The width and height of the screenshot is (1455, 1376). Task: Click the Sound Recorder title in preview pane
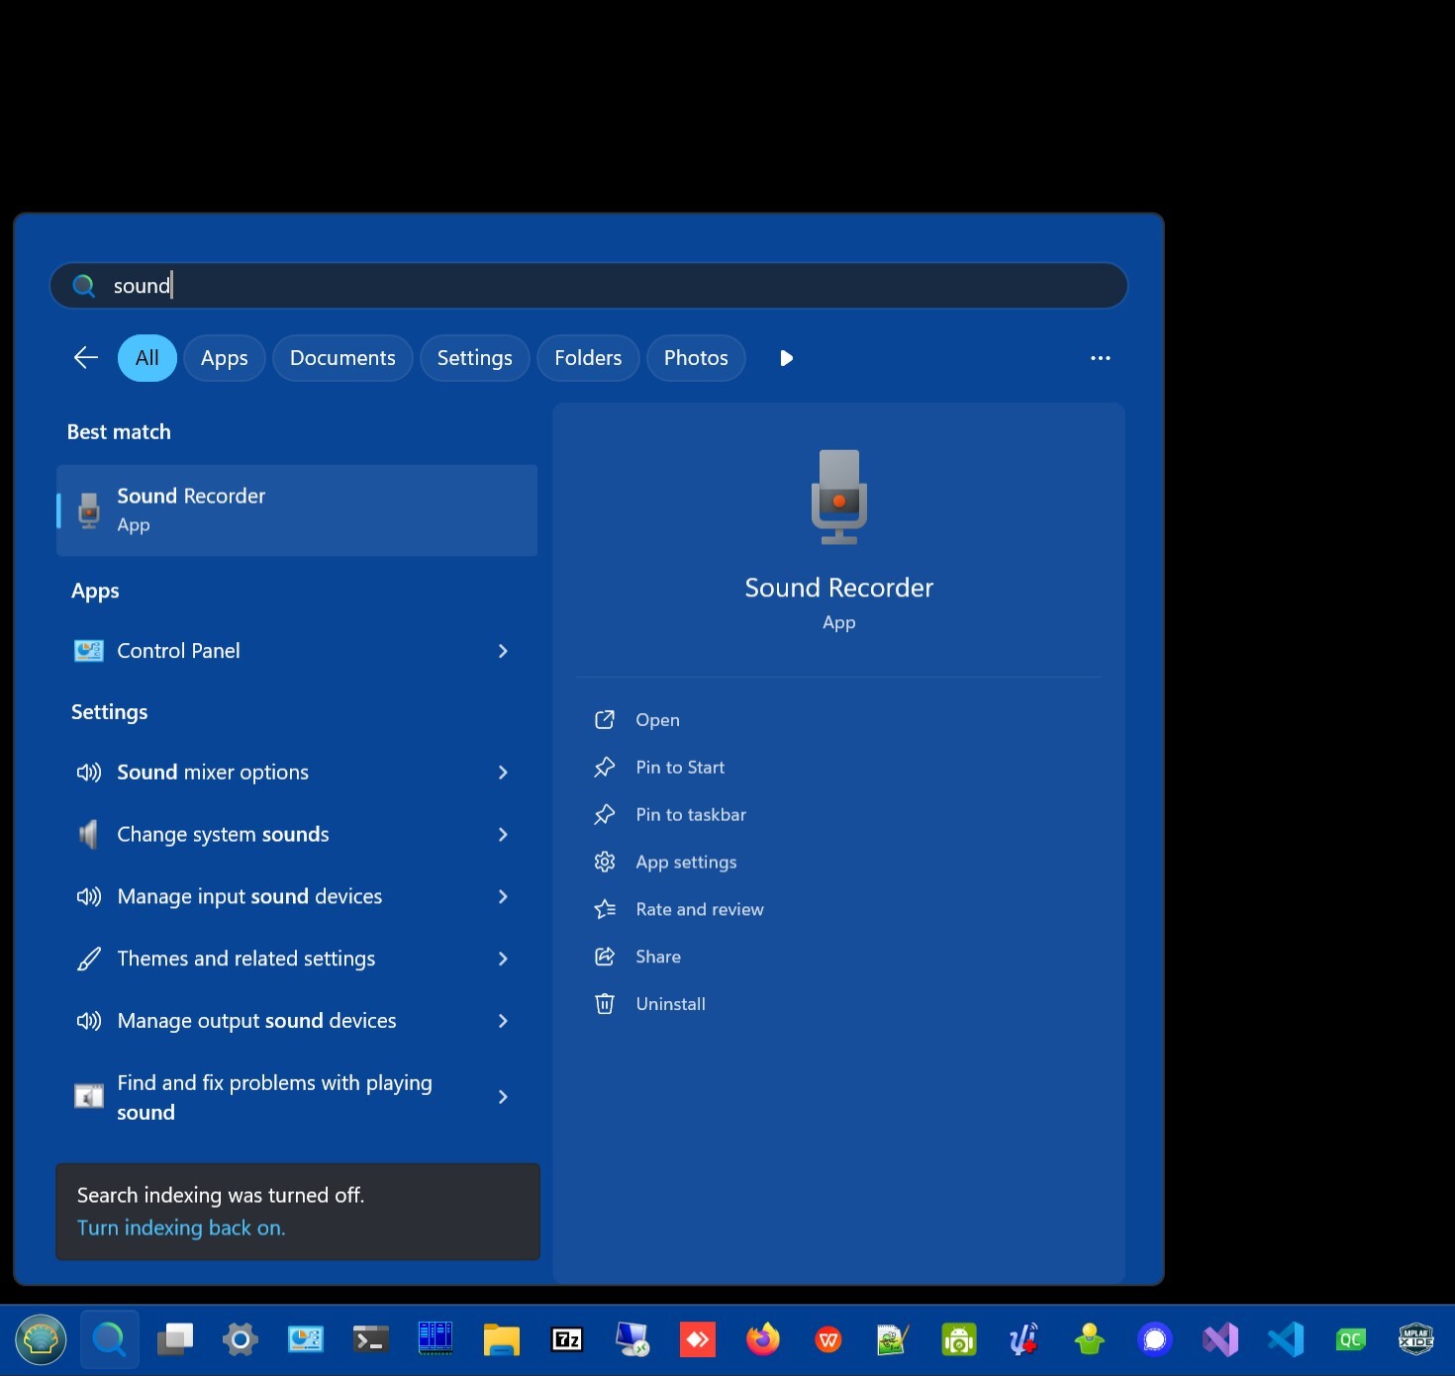point(839,588)
